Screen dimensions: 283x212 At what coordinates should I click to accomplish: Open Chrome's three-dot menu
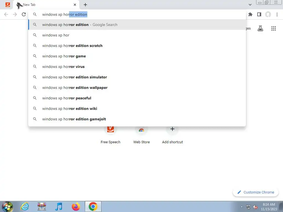coord(277,14)
